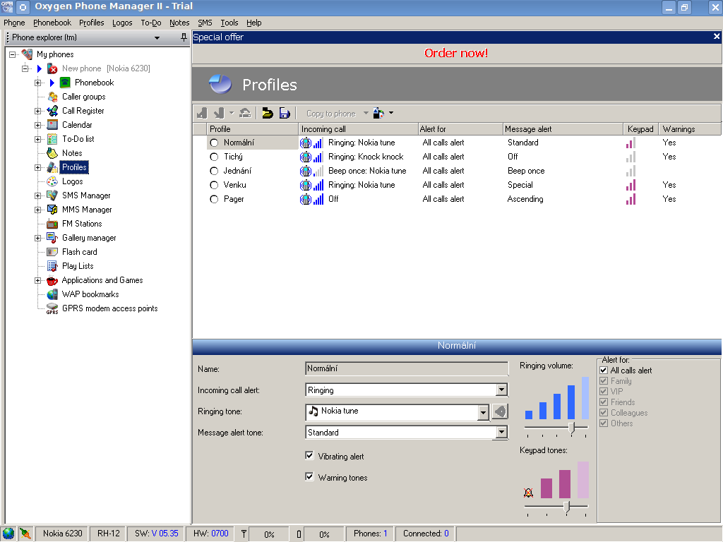This screenshot has height=542, width=723.
Task: Select the Flash card tree icon
Action: [x=52, y=252]
